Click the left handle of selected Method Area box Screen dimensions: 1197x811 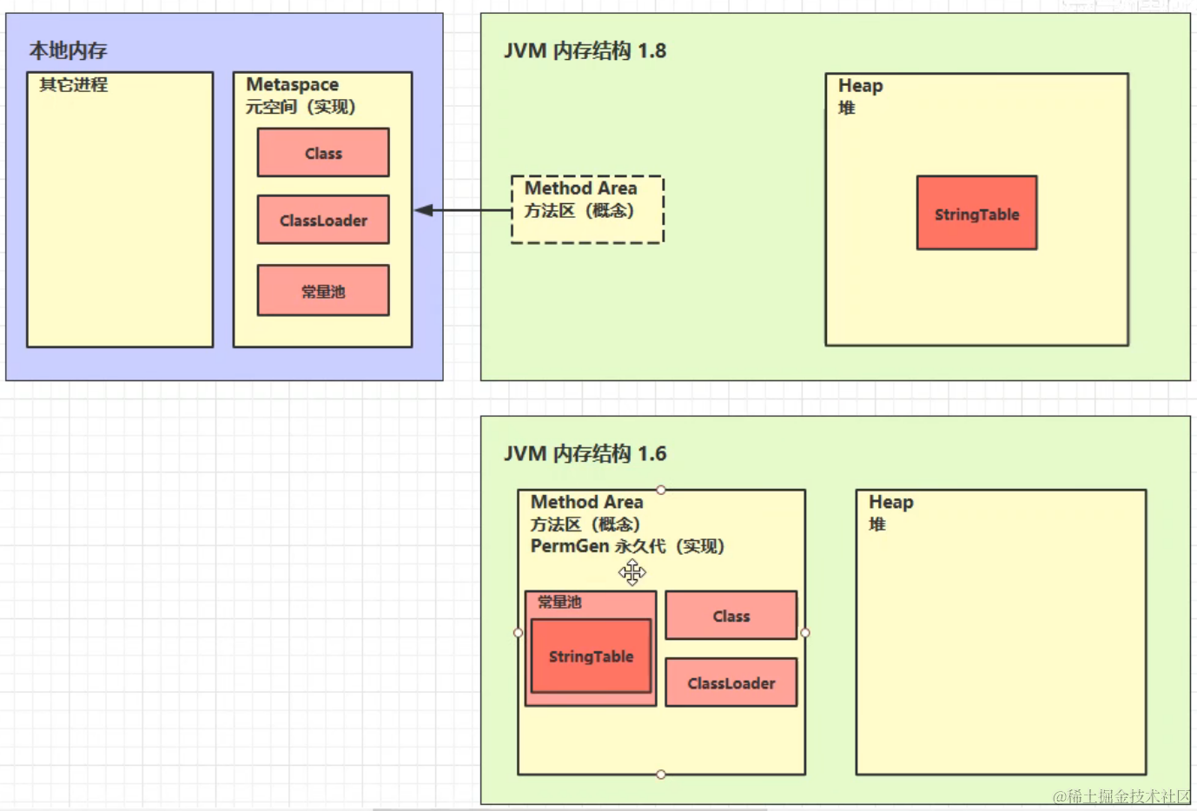pos(519,633)
